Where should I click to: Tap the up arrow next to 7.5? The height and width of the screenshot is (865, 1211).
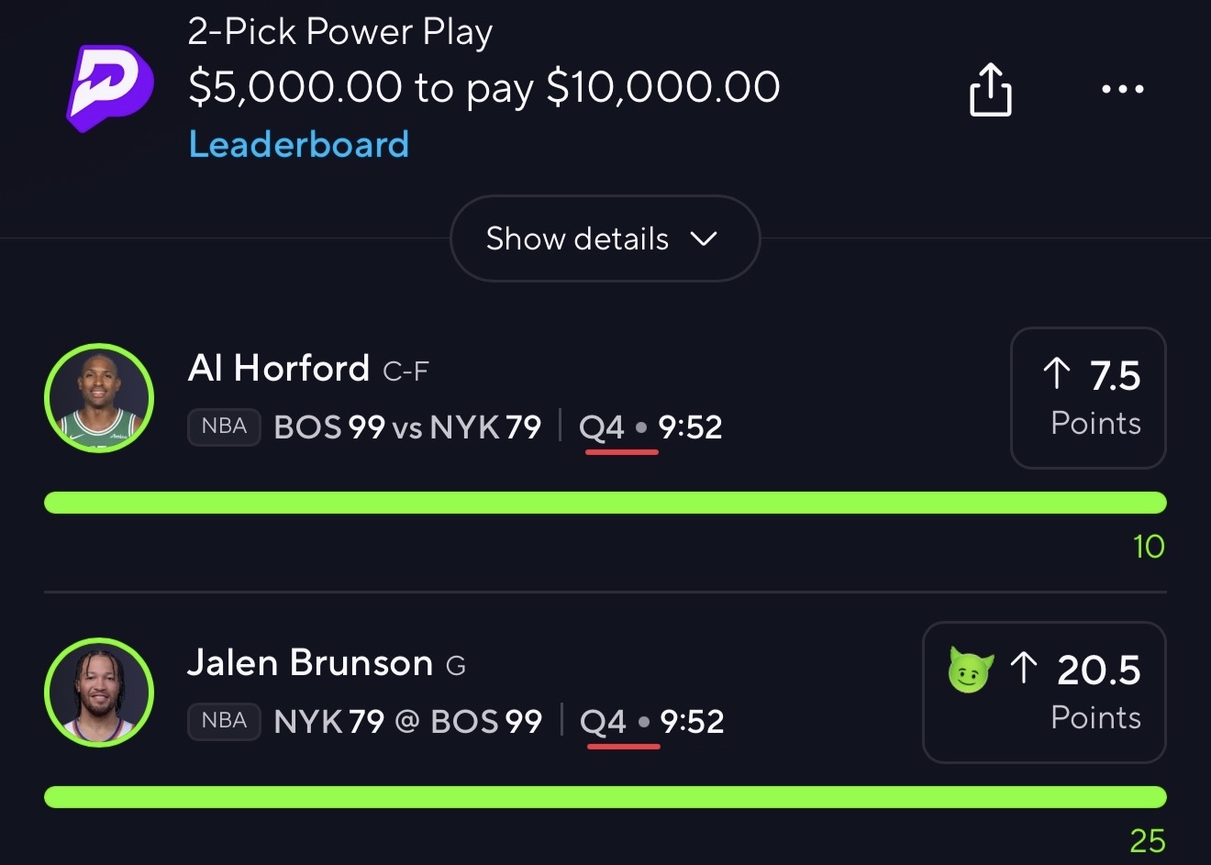1056,374
